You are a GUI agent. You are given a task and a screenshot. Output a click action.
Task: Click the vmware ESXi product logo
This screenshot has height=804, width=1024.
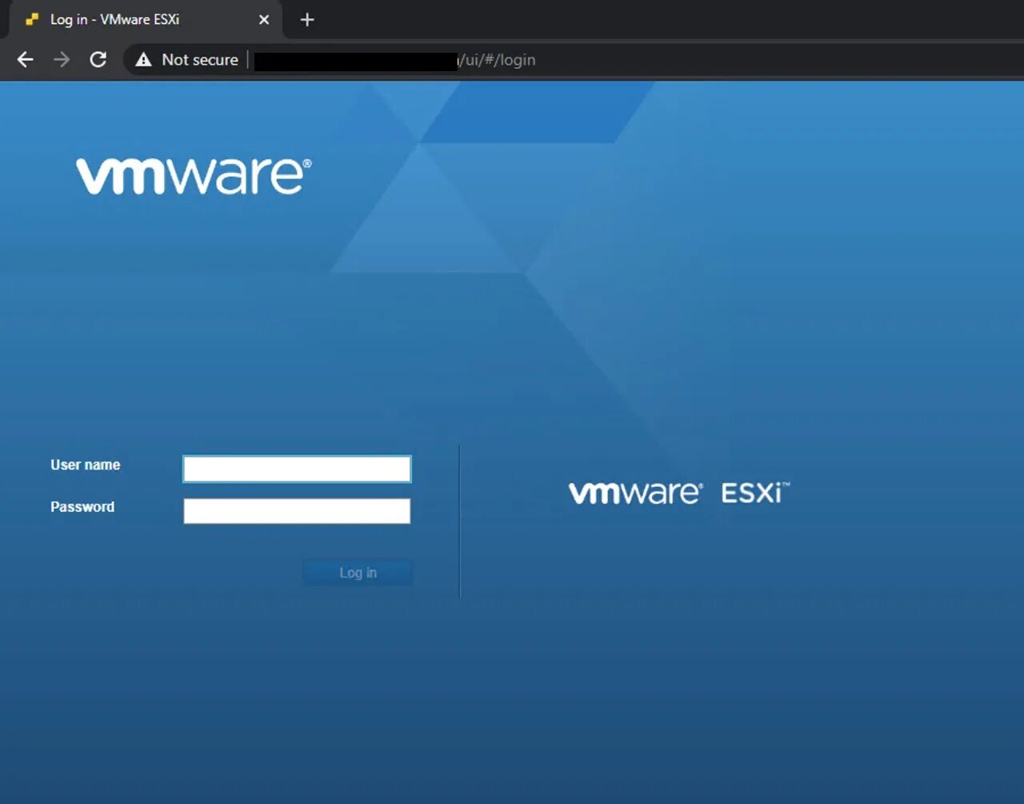(679, 493)
